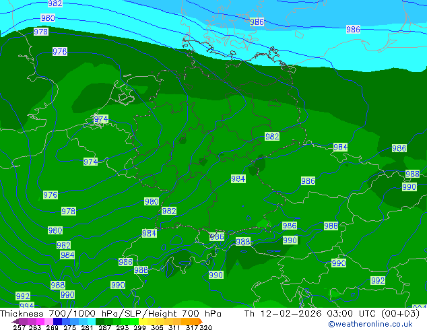Click the 'Thickness 700/1000 hPa/SLP/Height 700 hPa' title
Screen dimensions: 427x330
coord(110,314)
